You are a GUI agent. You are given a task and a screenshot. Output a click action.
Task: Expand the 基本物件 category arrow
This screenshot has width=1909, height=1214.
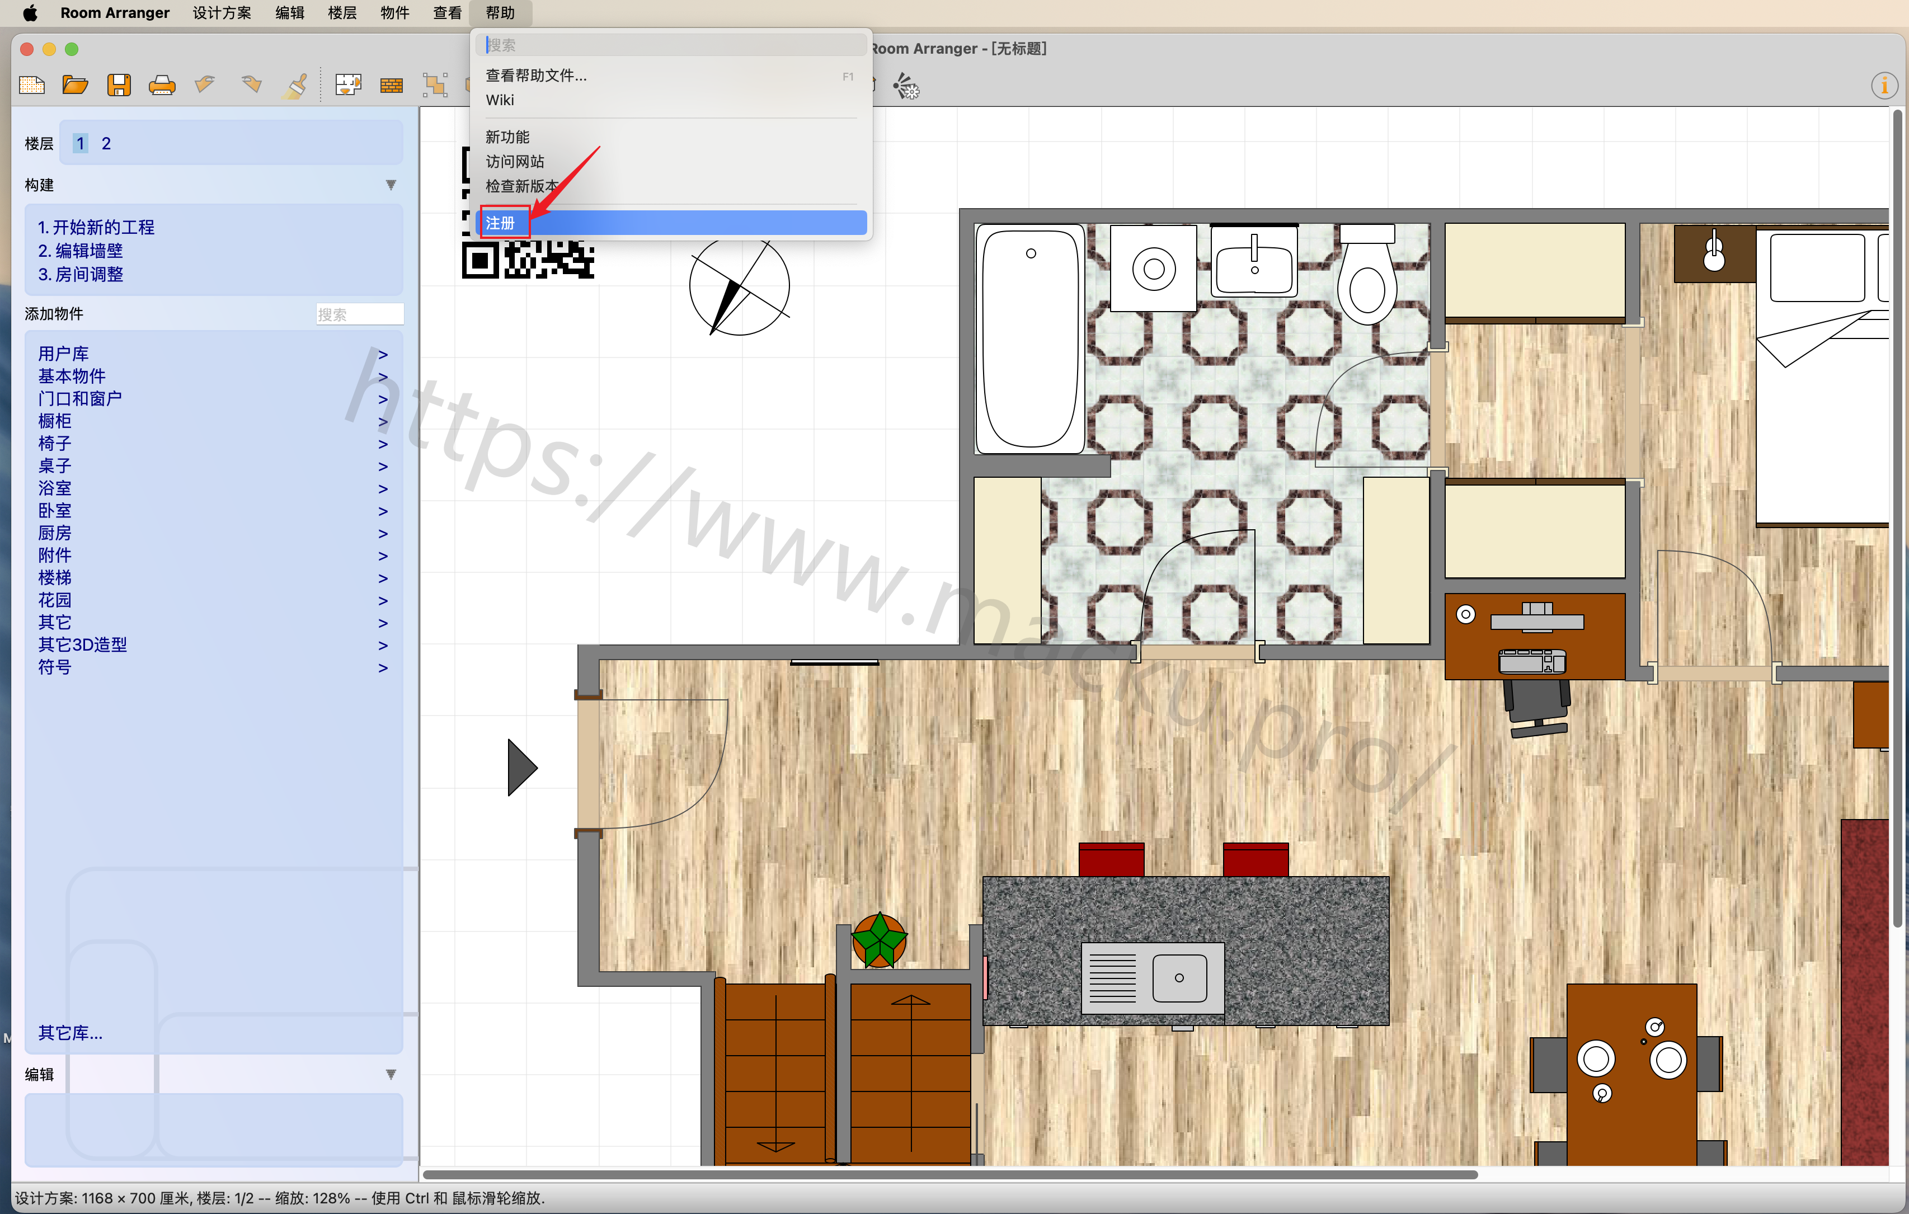(383, 377)
